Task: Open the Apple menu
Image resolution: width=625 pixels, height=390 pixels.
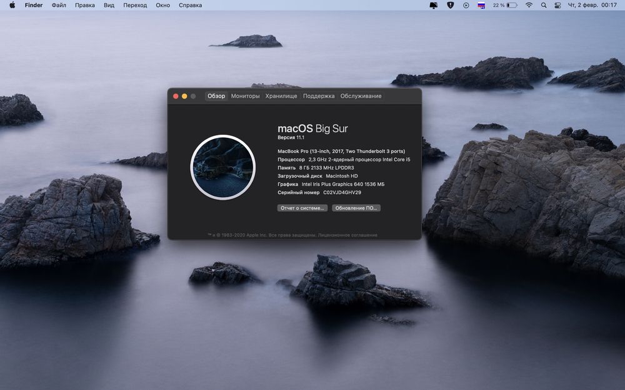Action: (x=12, y=5)
